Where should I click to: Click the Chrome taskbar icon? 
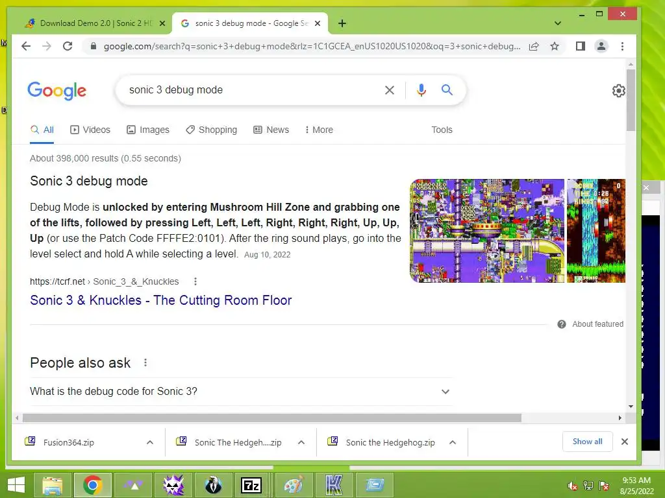click(93, 485)
